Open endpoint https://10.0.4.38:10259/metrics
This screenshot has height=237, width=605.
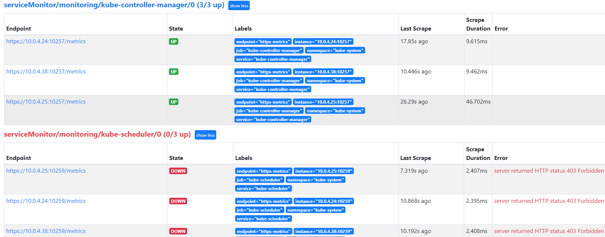46,231
